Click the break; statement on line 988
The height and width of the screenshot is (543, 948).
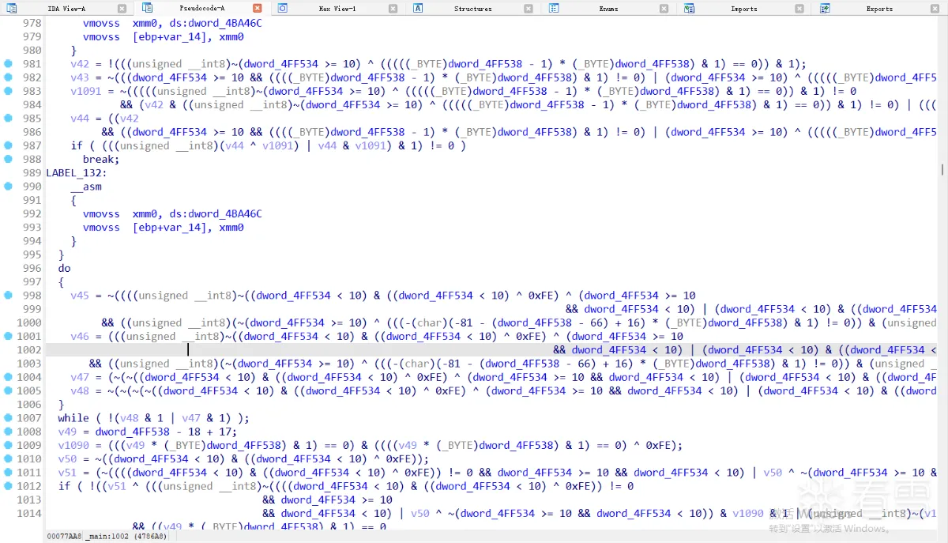(101, 160)
